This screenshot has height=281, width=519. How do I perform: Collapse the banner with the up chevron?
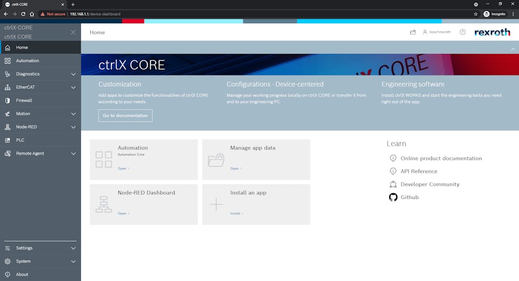click(x=513, y=49)
